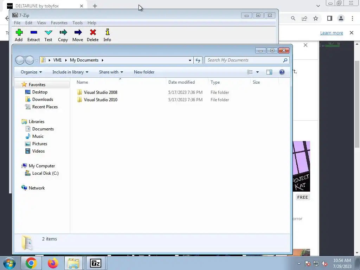Click My Documents in the address breadcrumb
This screenshot has width=360, height=270.
pos(84,60)
